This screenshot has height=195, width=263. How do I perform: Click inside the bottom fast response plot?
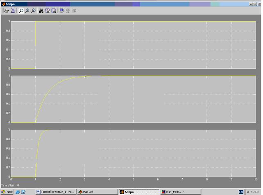134,153
